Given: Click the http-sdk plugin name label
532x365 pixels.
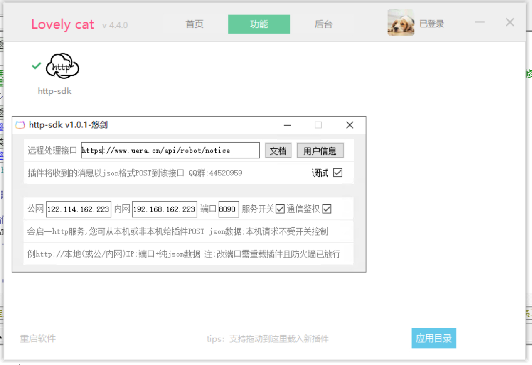Looking at the screenshot, I should click(55, 91).
